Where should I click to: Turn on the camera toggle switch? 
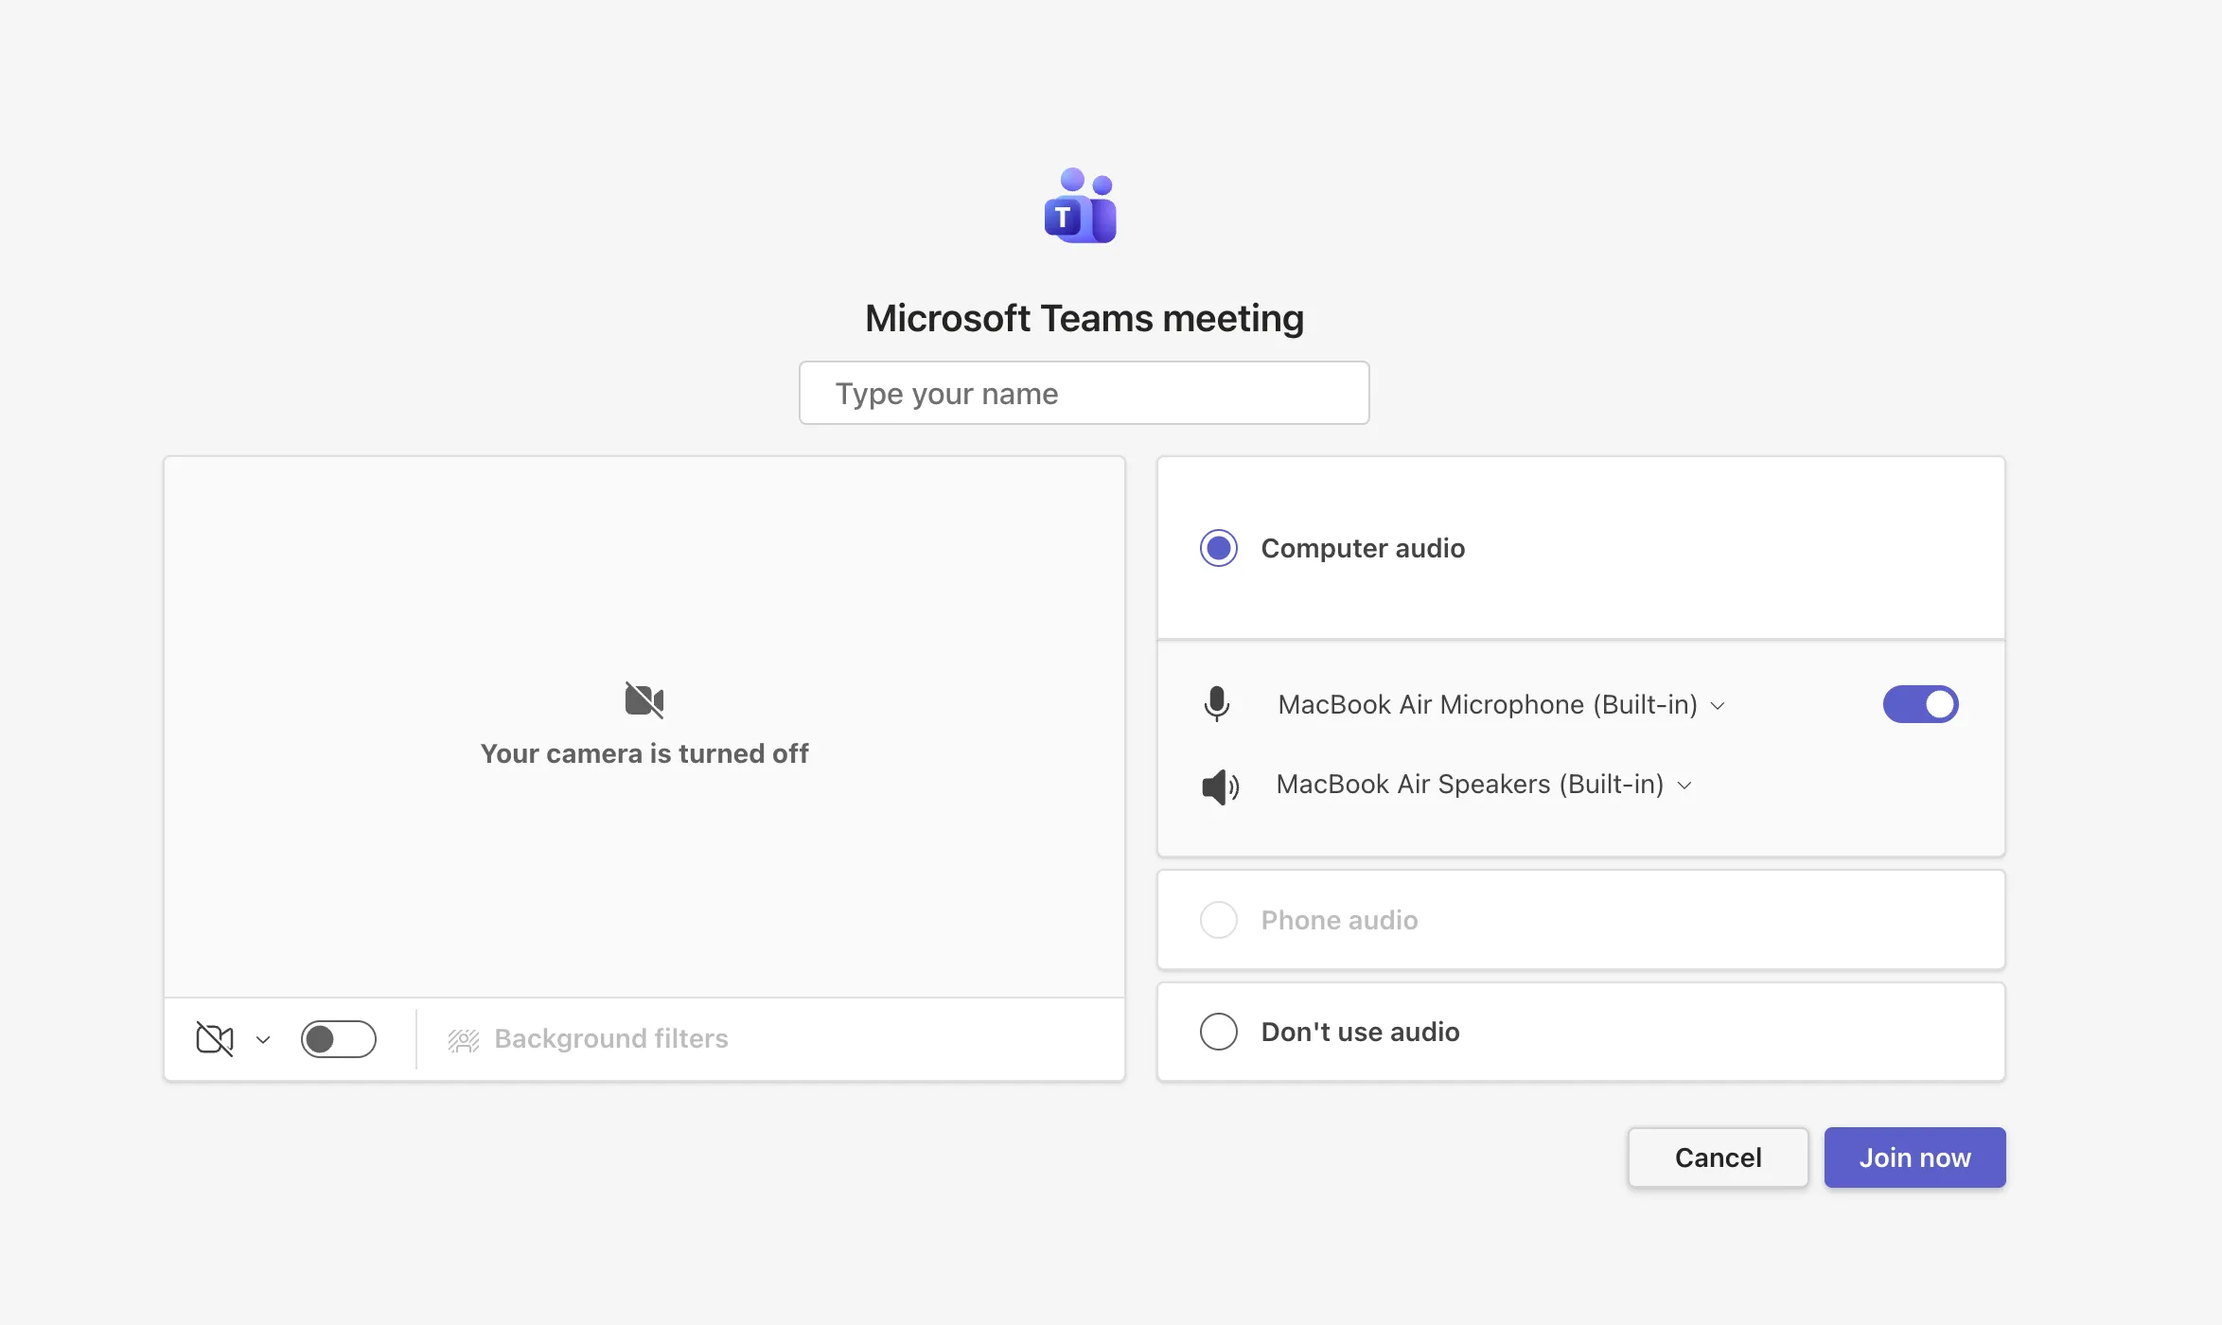[338, 1038]
